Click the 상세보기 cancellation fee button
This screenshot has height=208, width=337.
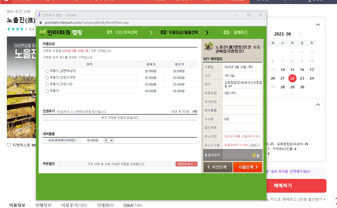(254, 145)
